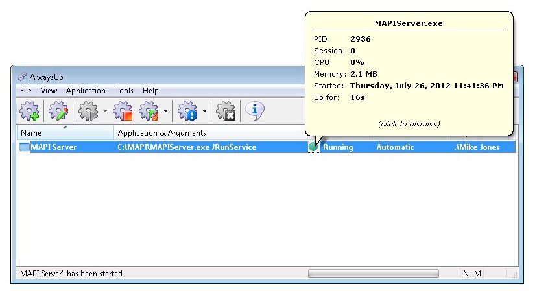Click the Started date value in the tooltip

click(427, 86)
